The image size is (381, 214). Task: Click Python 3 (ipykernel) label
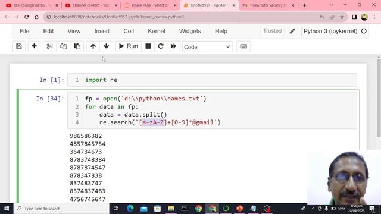pyautogui.click(x=330, y=31)
